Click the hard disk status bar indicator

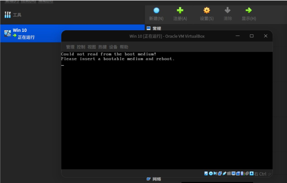[x=206, y=173]
